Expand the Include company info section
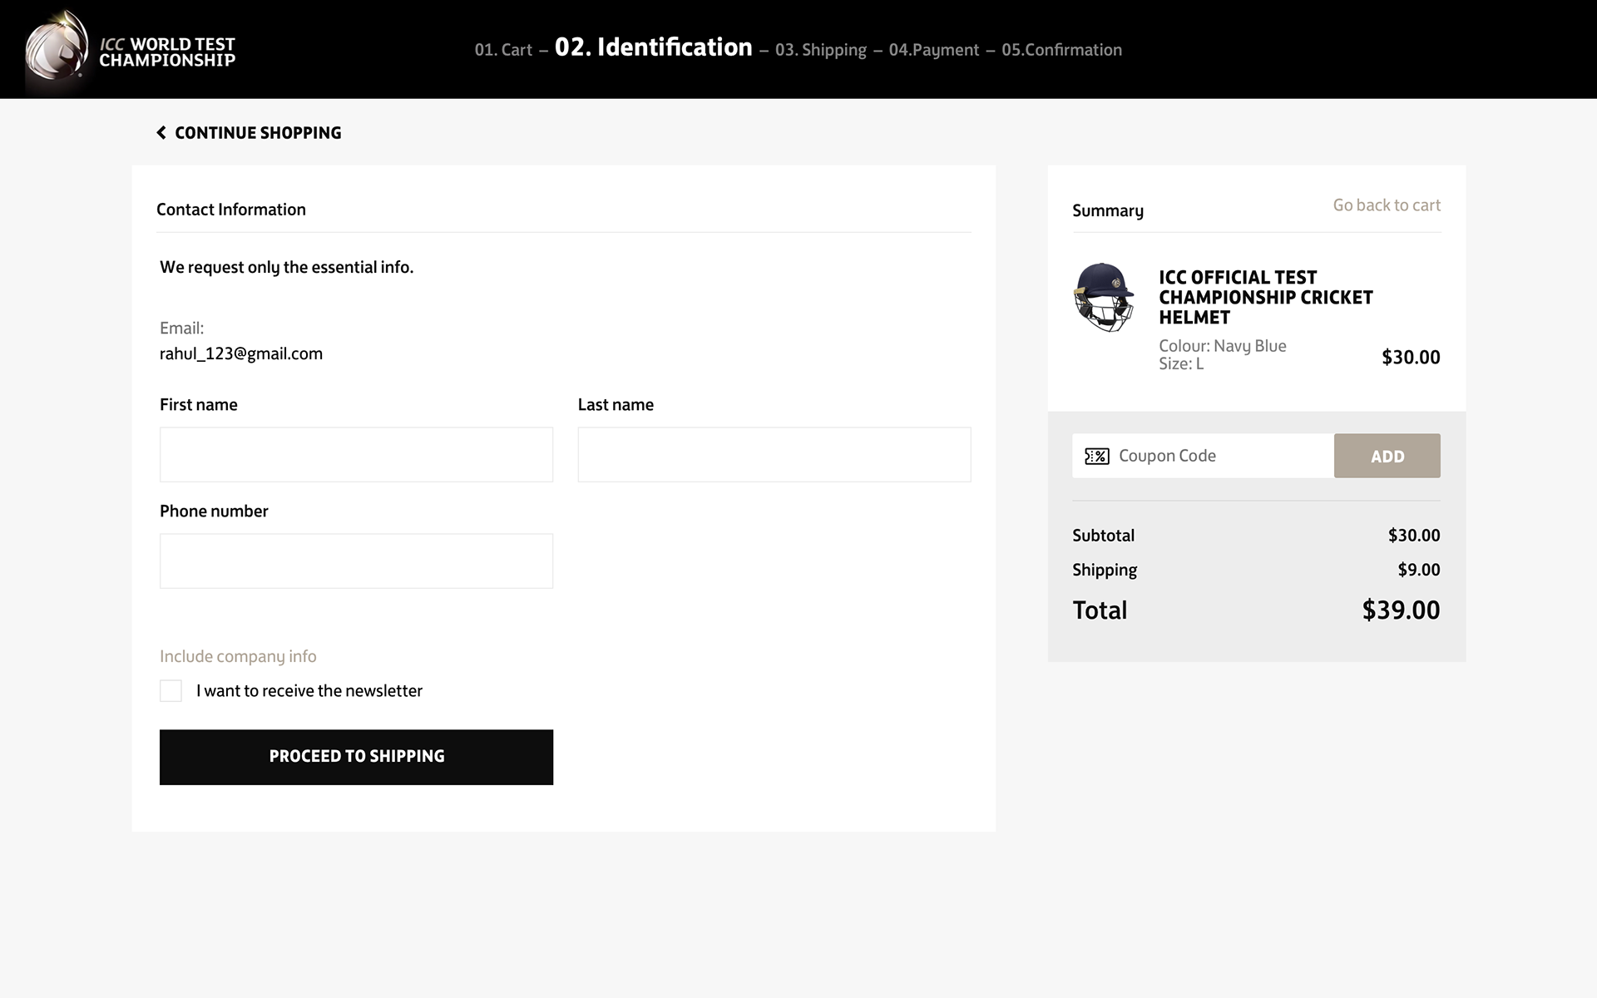This screenshot has height=998, width=1597. [238, 656]
